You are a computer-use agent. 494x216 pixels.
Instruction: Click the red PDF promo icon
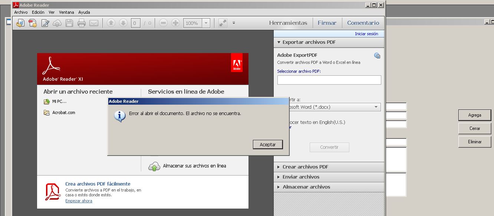point(53,192)
